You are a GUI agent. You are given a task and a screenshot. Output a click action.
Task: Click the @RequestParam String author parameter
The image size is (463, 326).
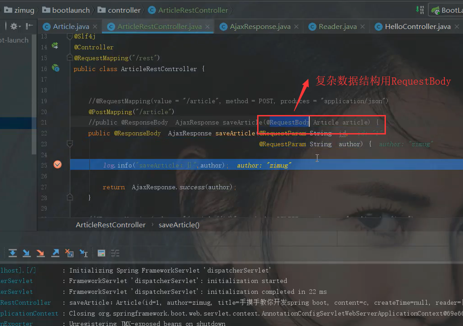[311, 144]
